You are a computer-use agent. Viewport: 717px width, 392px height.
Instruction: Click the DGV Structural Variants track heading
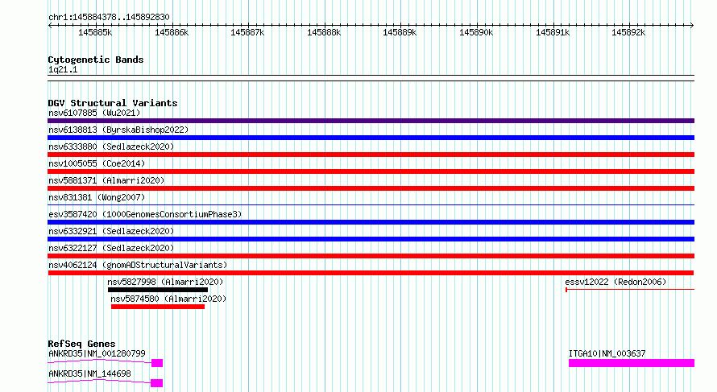(113, 103)
